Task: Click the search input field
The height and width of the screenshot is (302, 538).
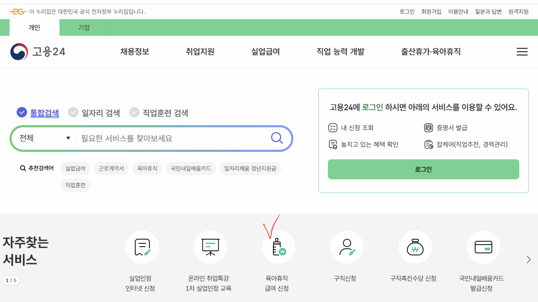Action: (166, 138)
